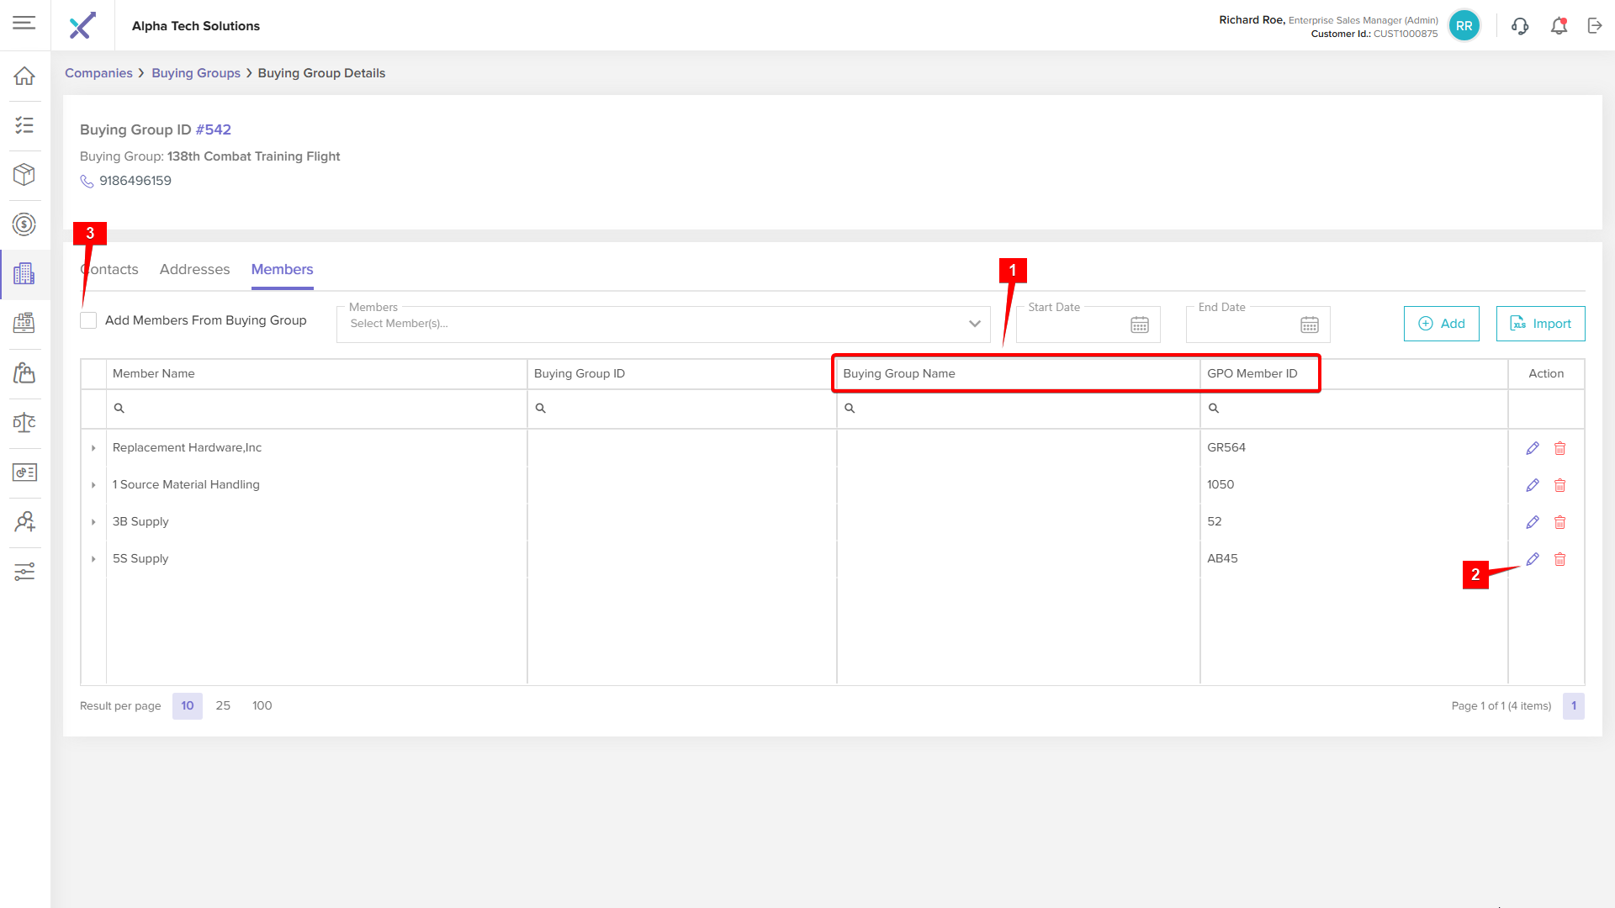
Task: Edit the 3B Supply member row
Action: (x=1533, y=522)
